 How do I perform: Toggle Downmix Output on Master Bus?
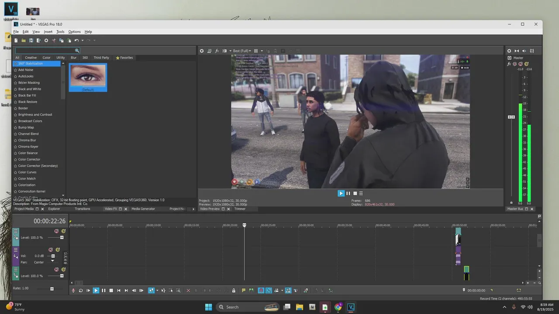pyautogui.click(x=517, y=51)
